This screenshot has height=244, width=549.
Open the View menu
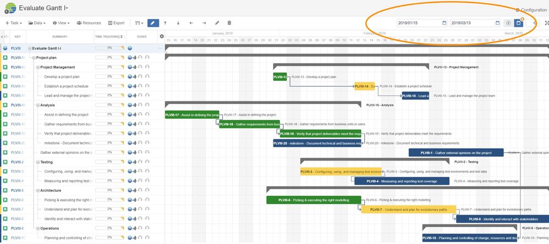61,23
